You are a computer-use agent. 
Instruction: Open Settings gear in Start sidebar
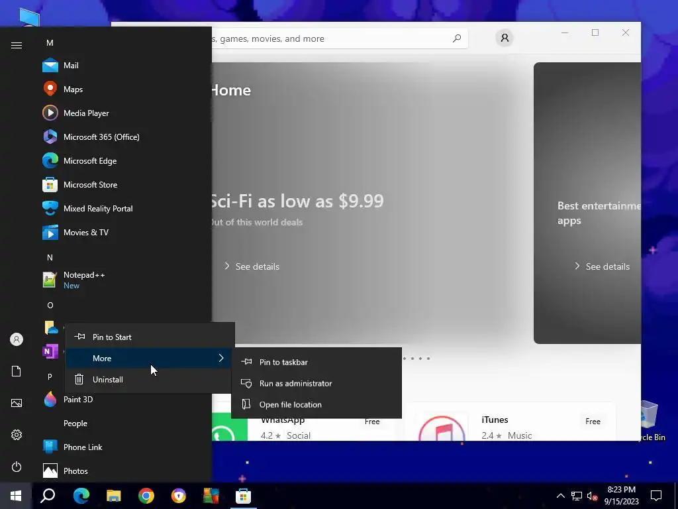coord(17,435)
